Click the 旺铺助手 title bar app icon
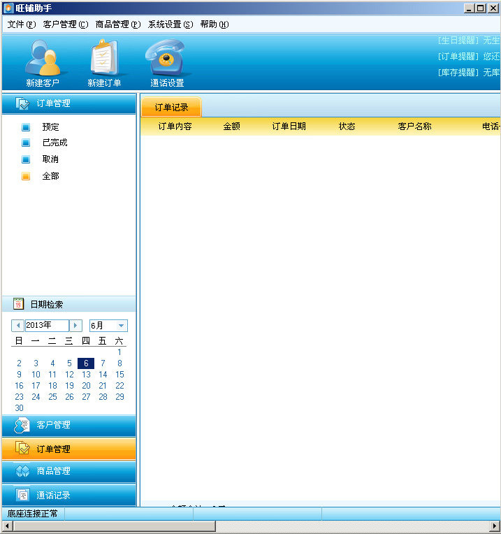This screenshot has width=501, height=534. point(8,8)
